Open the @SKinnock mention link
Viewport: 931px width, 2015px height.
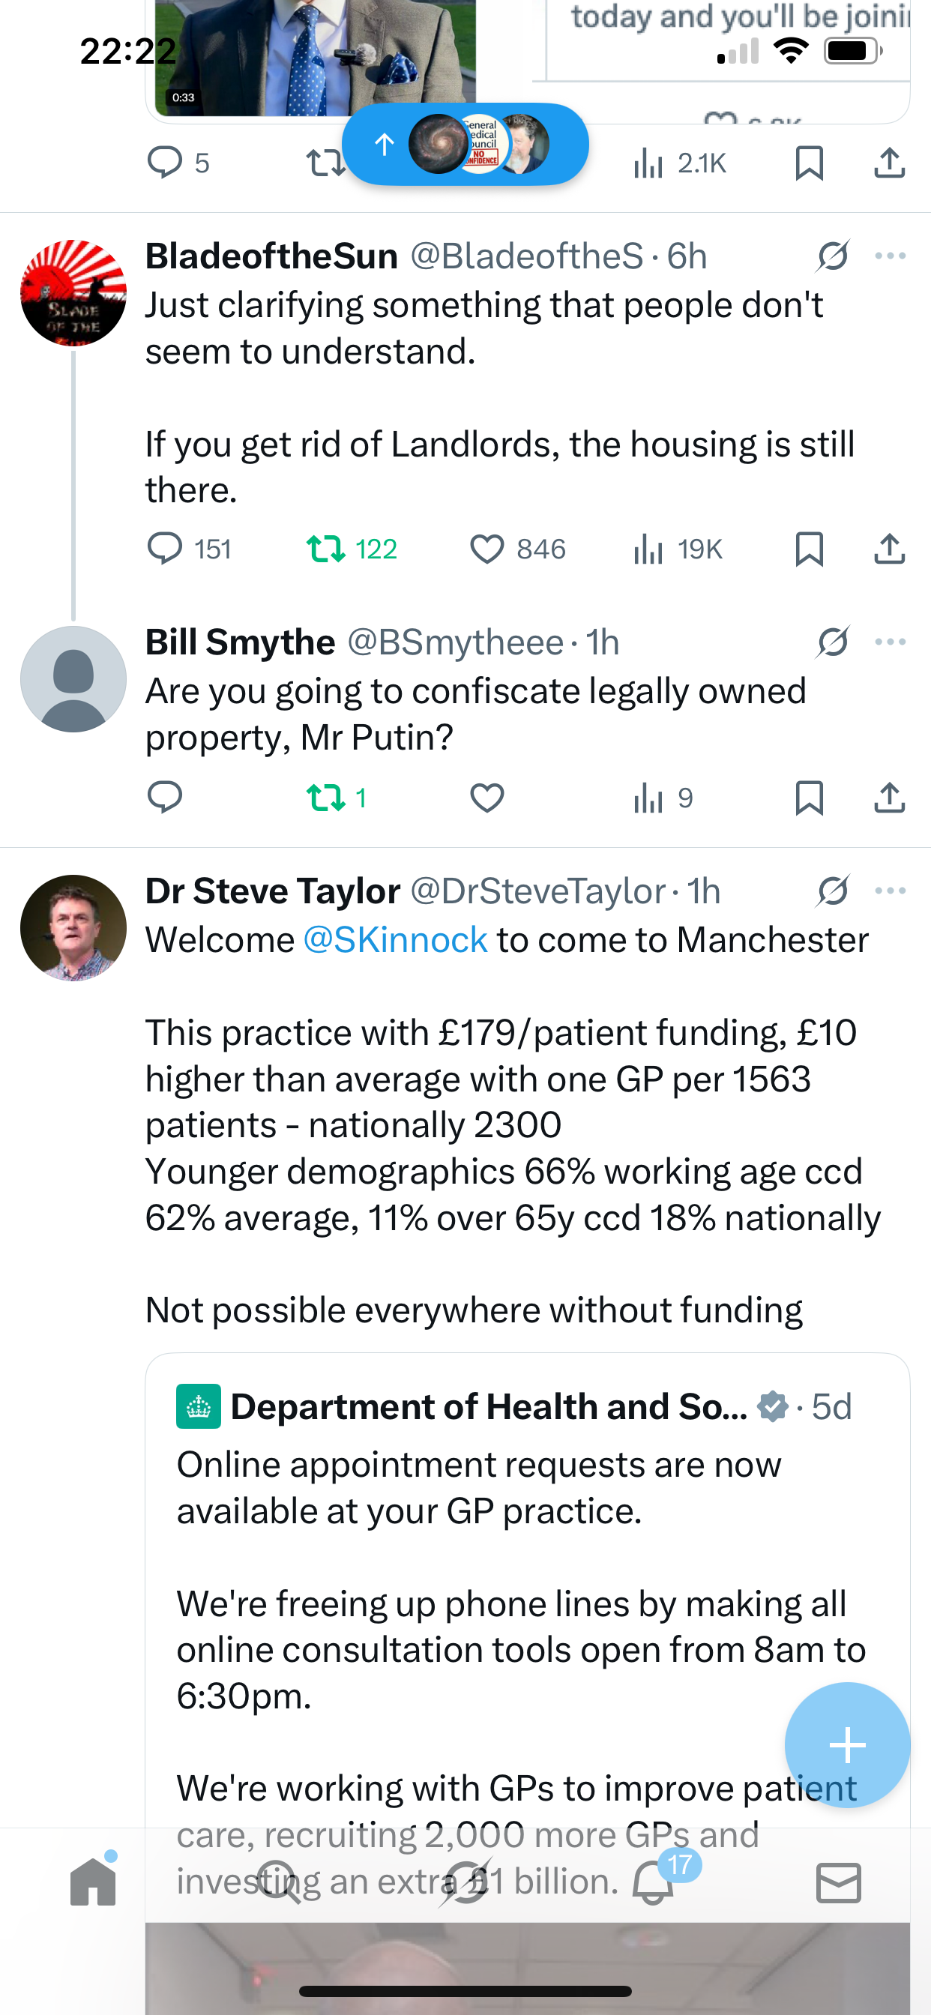pyautogui.click(x=395, y=939)
